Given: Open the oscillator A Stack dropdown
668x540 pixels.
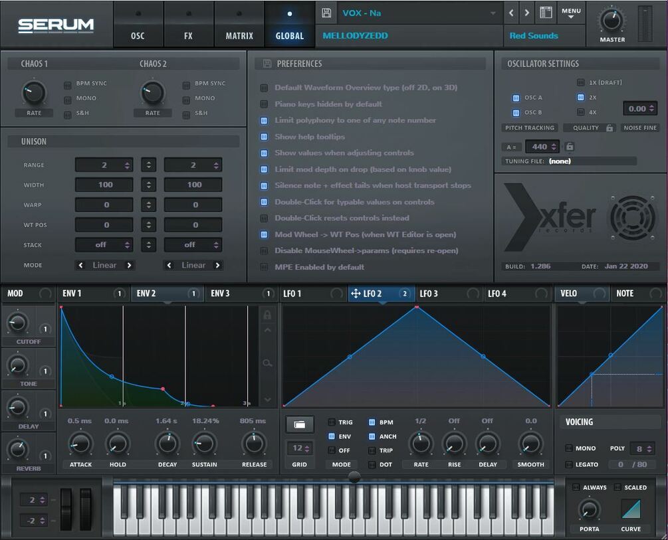Looking at the screenshot, I should (104, 245).
